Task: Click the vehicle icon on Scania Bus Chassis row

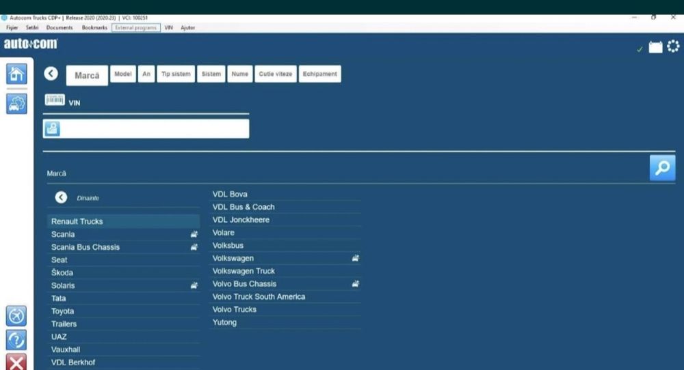Action: pyautogui.click(x=194, y=247)
